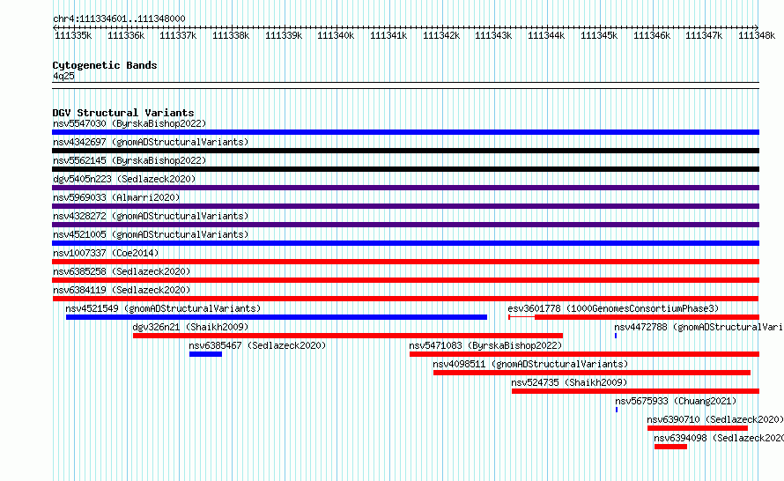This screenshot has height=481, width=784.
Task: Click the purple bar under nsv4328272
Action: tap(405, 225)
